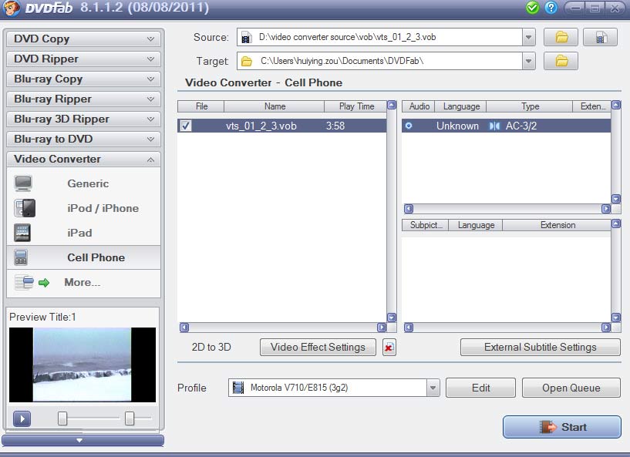Click the green checkmark status icon
This screenshot has width=630, height=457.
(x=532, y=8)
